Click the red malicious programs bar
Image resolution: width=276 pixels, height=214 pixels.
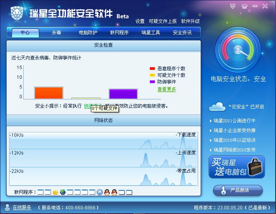point(49,93)
